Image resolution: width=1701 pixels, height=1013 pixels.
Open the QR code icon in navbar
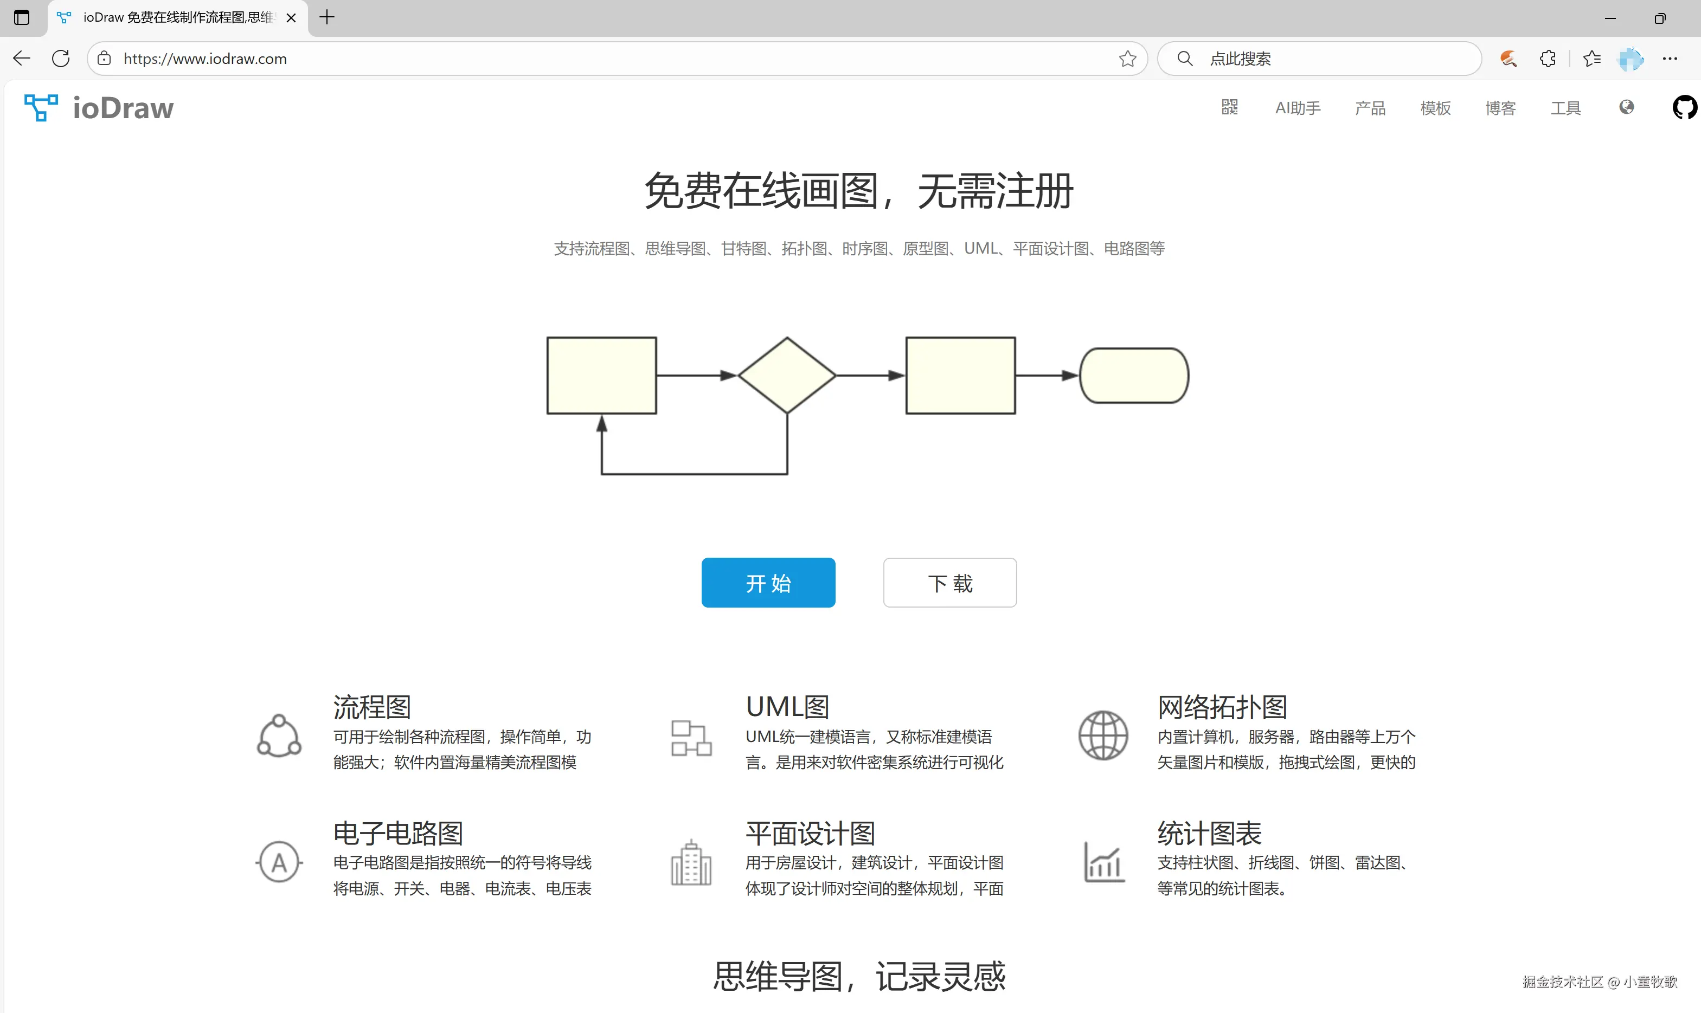click(x=1229, y=107)
